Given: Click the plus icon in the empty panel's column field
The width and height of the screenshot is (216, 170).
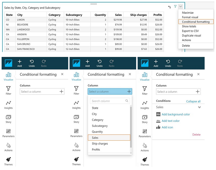Looking at the screenshot, I should coord(62,91).
